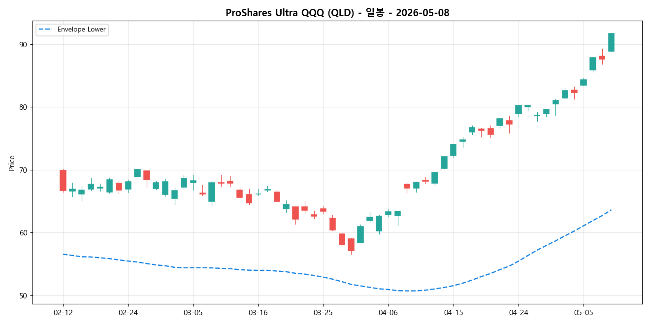This screenshot has height=325, width=650.
Task: Click the Price y-axis label
Action: pyautogui.click(x=11, y=163)
